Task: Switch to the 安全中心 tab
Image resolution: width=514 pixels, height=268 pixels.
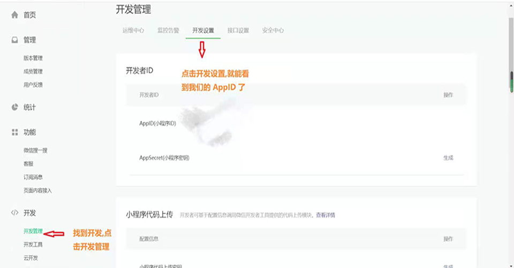Action: 273,31
